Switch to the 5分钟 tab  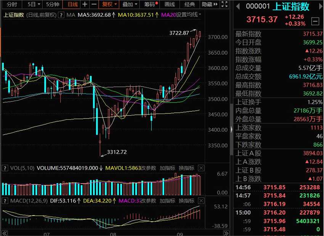pyautogui.click(x=52, y=5)
